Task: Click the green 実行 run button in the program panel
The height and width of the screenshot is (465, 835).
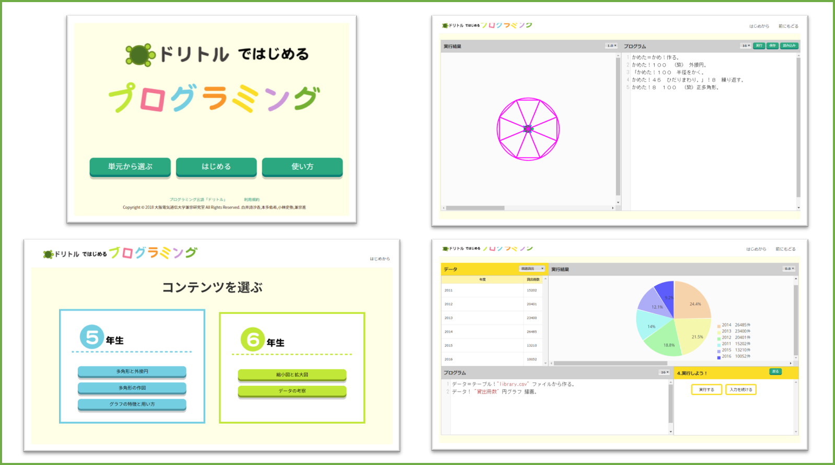Action: coord(759,46)
